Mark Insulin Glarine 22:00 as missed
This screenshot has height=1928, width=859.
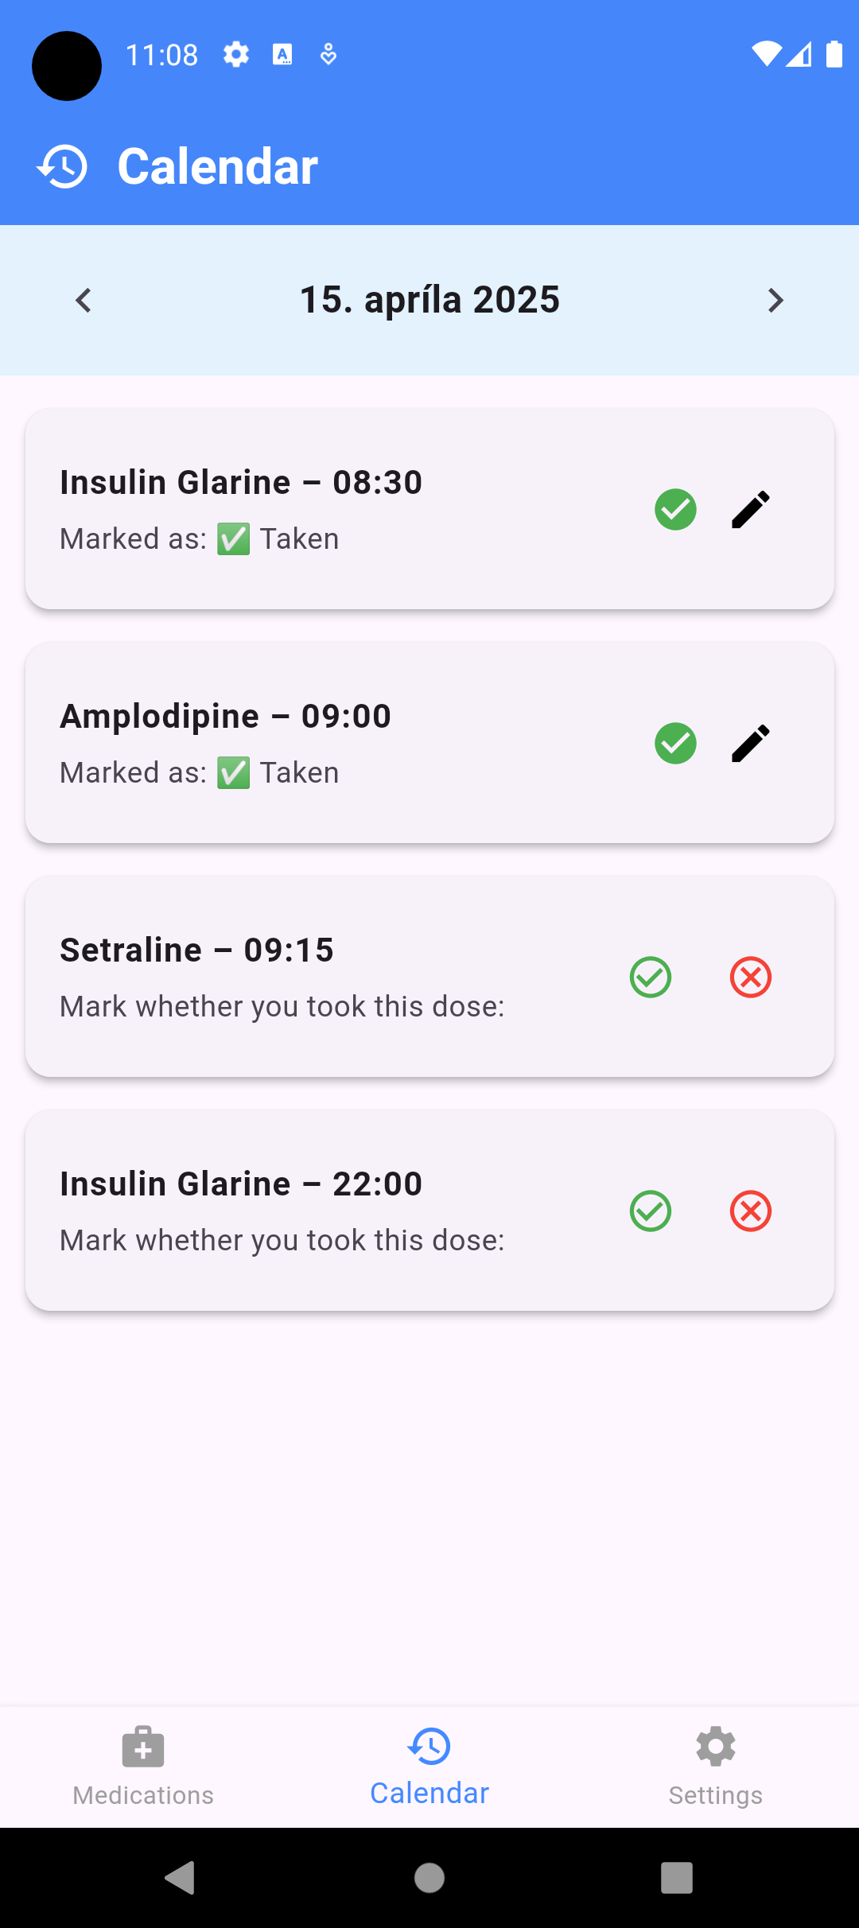click(x=751, y=1211)
